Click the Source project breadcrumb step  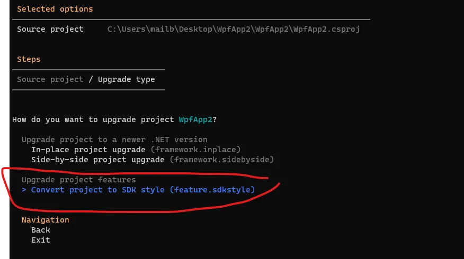(50, 79)
